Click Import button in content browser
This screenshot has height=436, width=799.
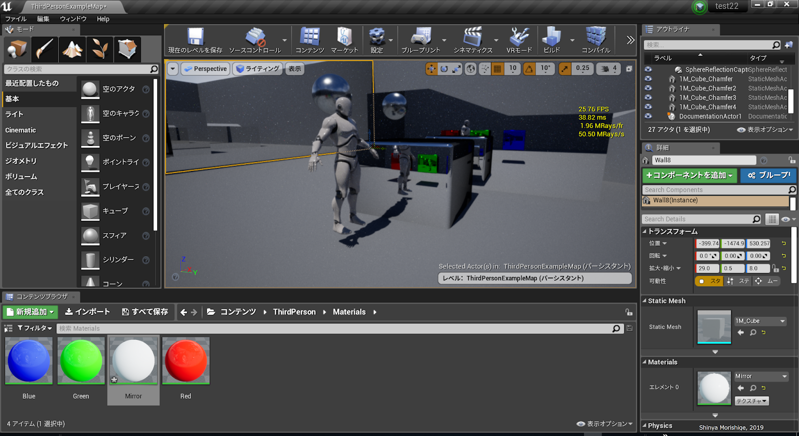[x=87, y=312]
